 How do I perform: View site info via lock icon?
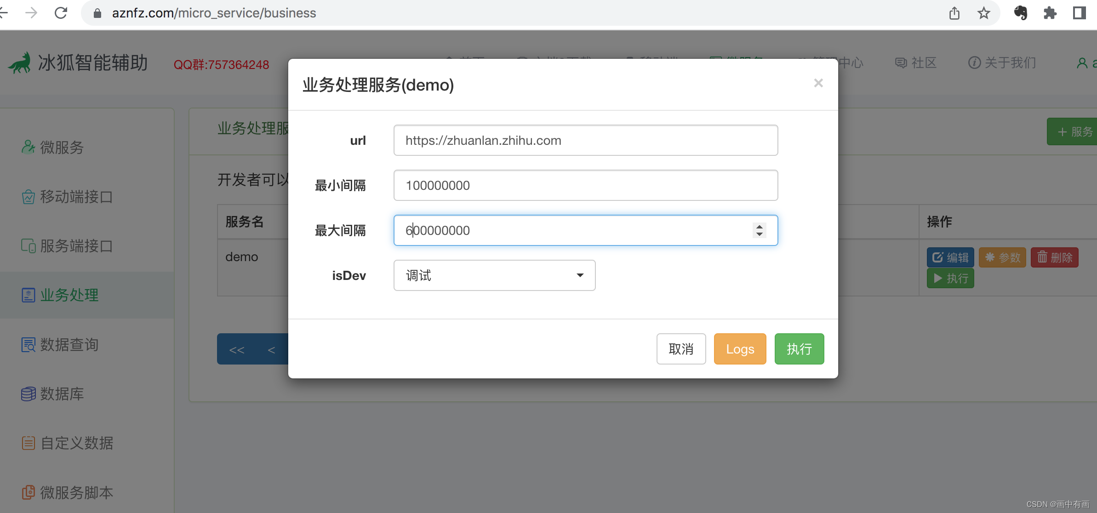[97, 13]
